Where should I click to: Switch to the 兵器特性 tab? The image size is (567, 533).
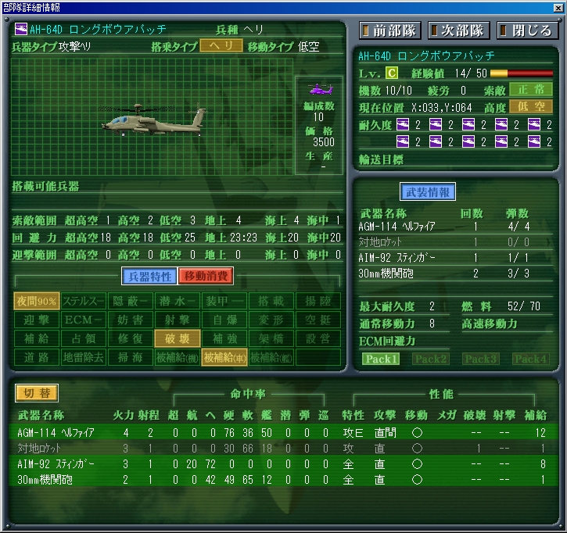pyautogui.click(x=149, y=277)
